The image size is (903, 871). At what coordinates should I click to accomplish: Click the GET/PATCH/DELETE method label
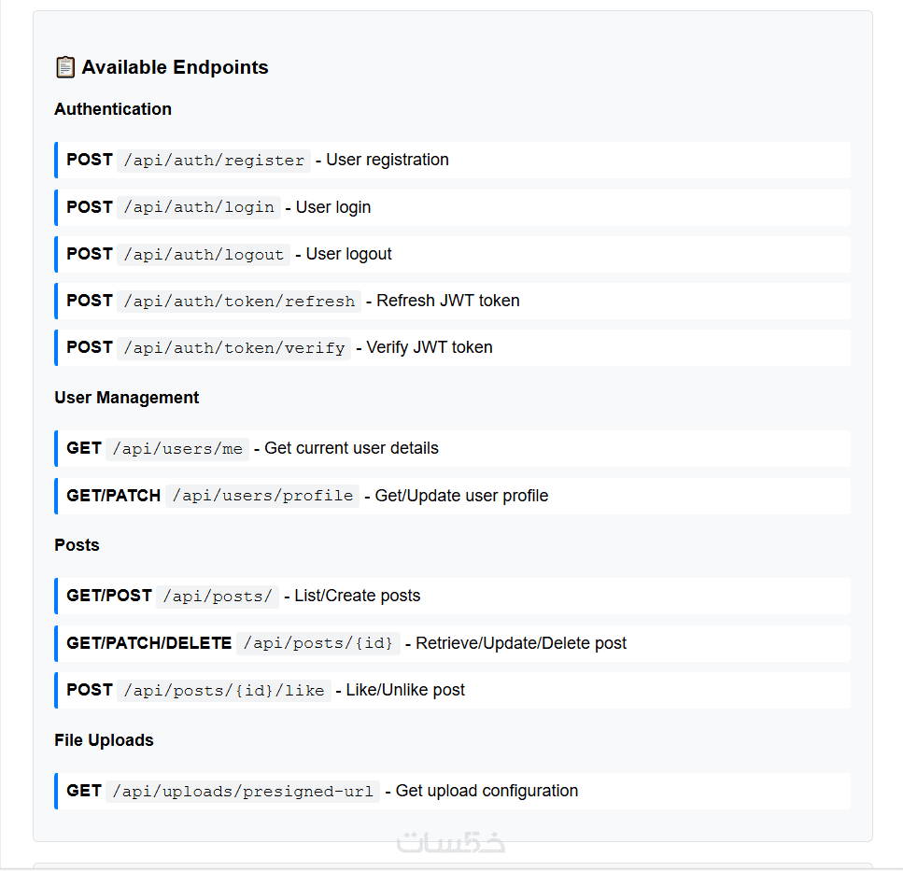pyautogui.click(x=148, y=643)
